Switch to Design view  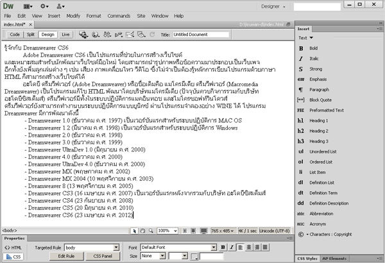point(48,35)
